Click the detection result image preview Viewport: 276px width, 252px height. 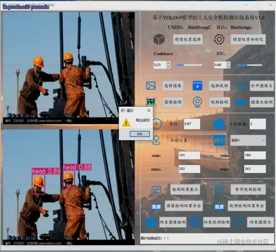[69, 187]
